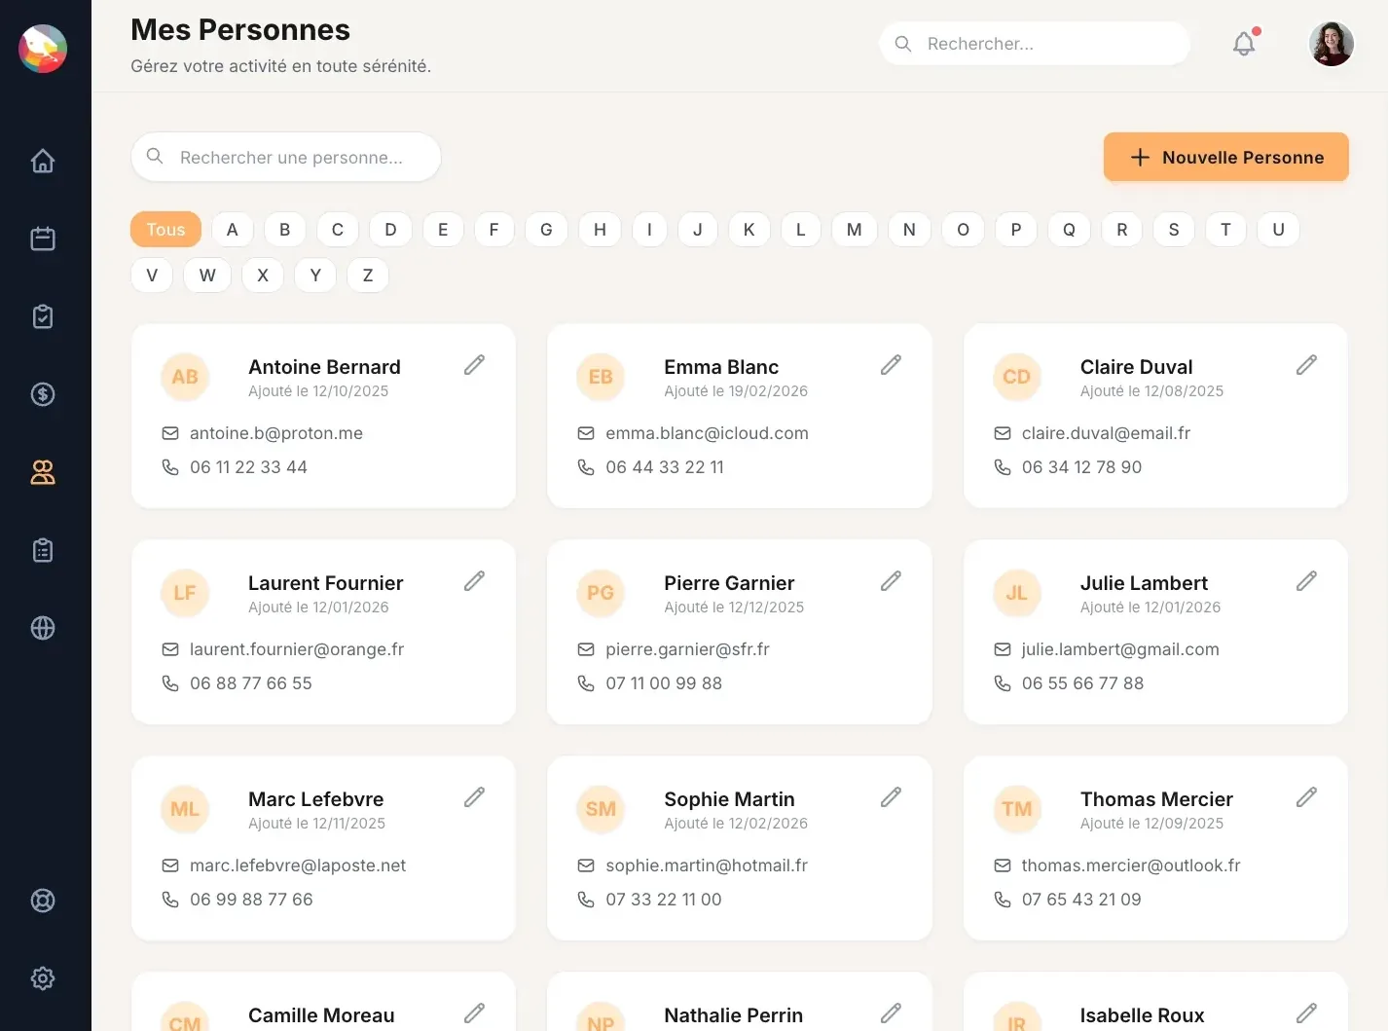Screen dimensions: 1388x1031
Task: Edit Thomas Mercier with the pencil icon
Action: pyautogui.click(x=1305, y=796)
